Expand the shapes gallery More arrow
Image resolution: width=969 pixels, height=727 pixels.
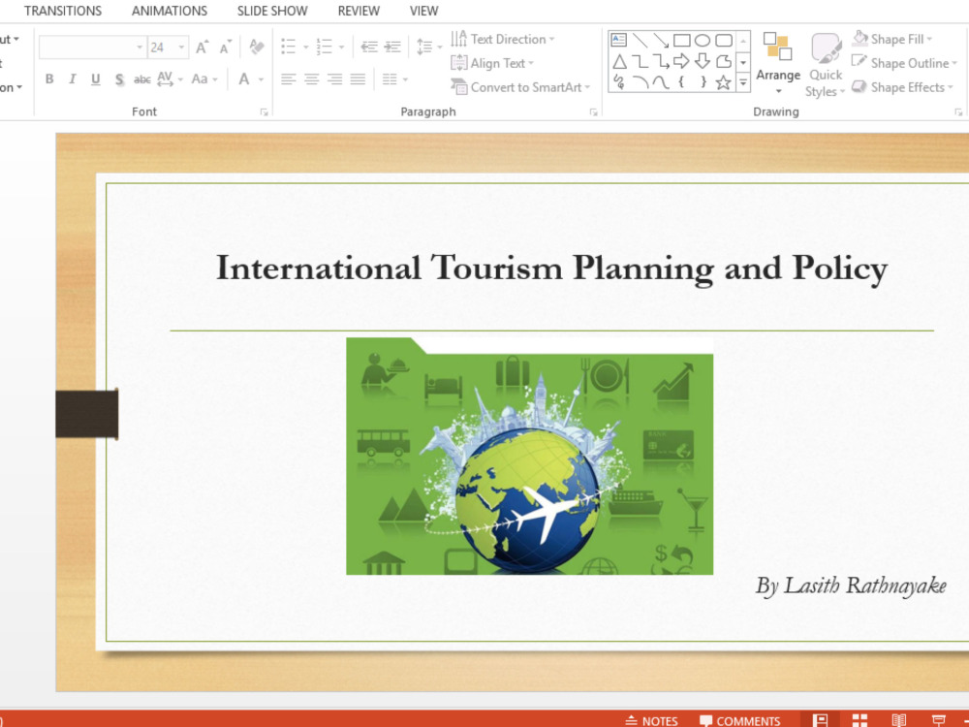click(x=743, y=82)
